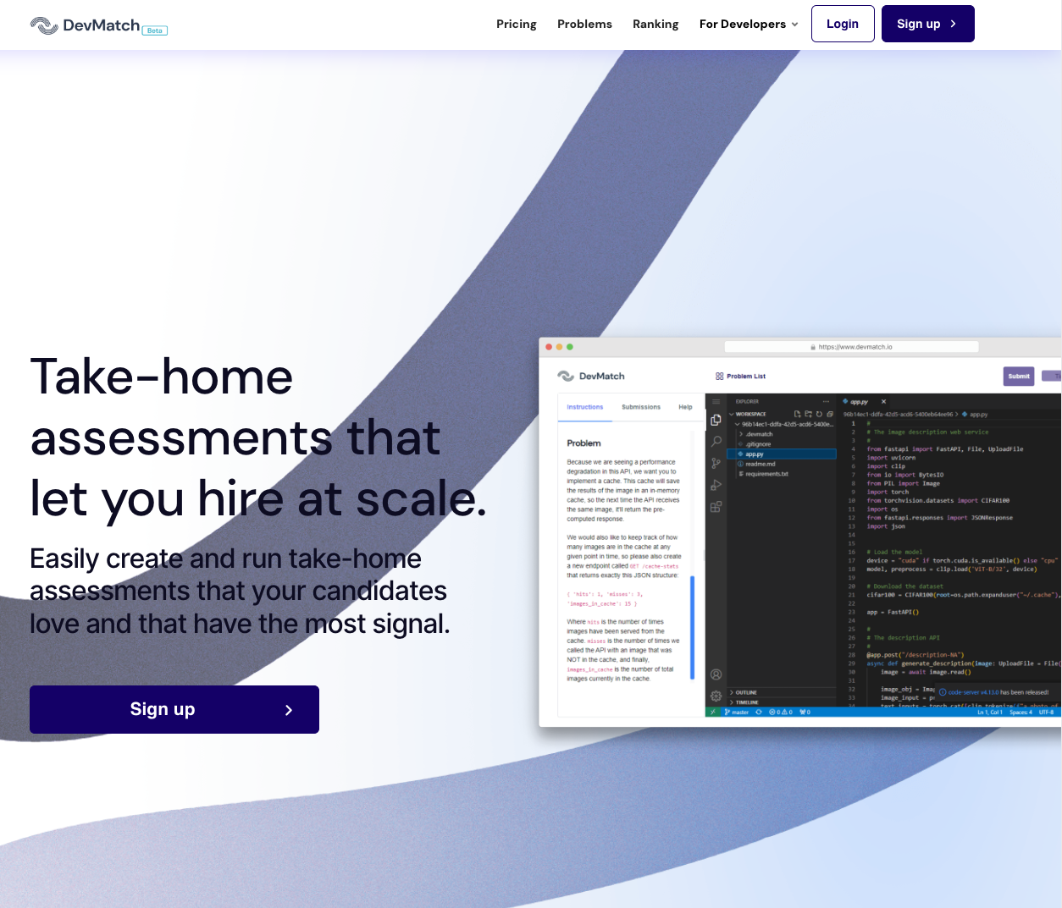Image resolution: width=1062 pixels, height=908 pixels.
Task: Switch to the Submissions tab
Action: pos(640,407)
